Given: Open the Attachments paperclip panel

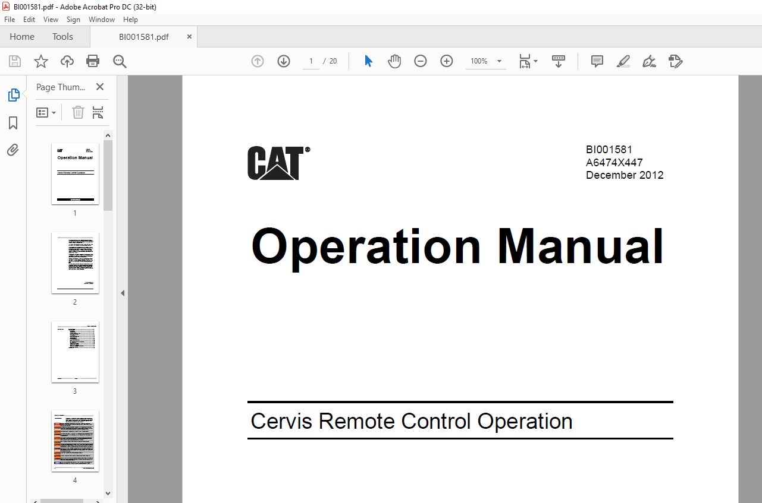Looking at the screenshot, I should click(x=13, y=150).
